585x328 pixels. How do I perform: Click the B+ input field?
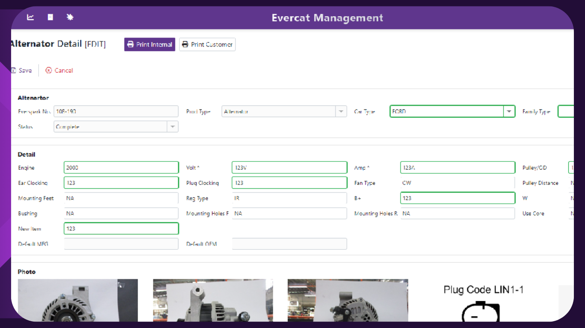pyautogui.click(x=457, y=198)
